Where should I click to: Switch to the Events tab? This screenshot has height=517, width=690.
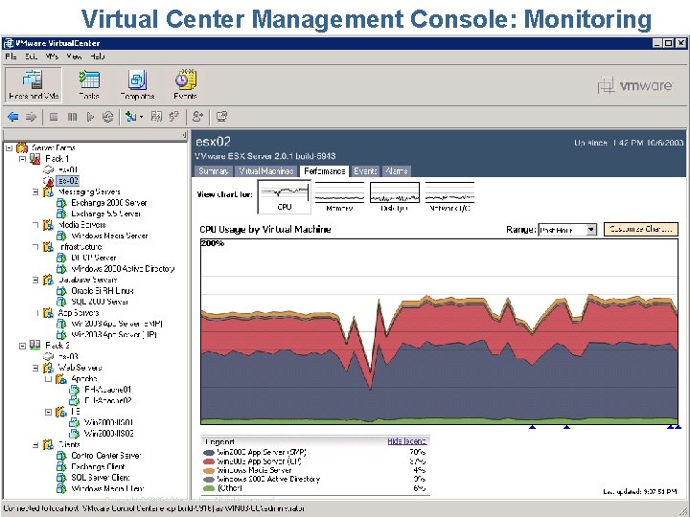(365, 171)
